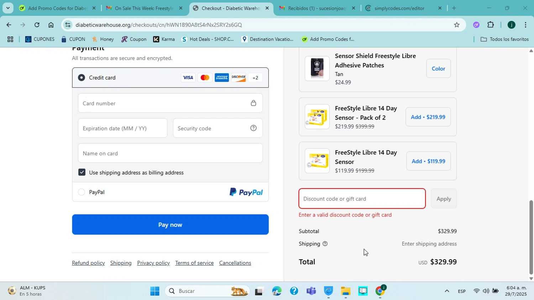Click battery tray icon
The width and height of the screenshot is (534, 300).
pyautogui.click(x=495, y=291)
